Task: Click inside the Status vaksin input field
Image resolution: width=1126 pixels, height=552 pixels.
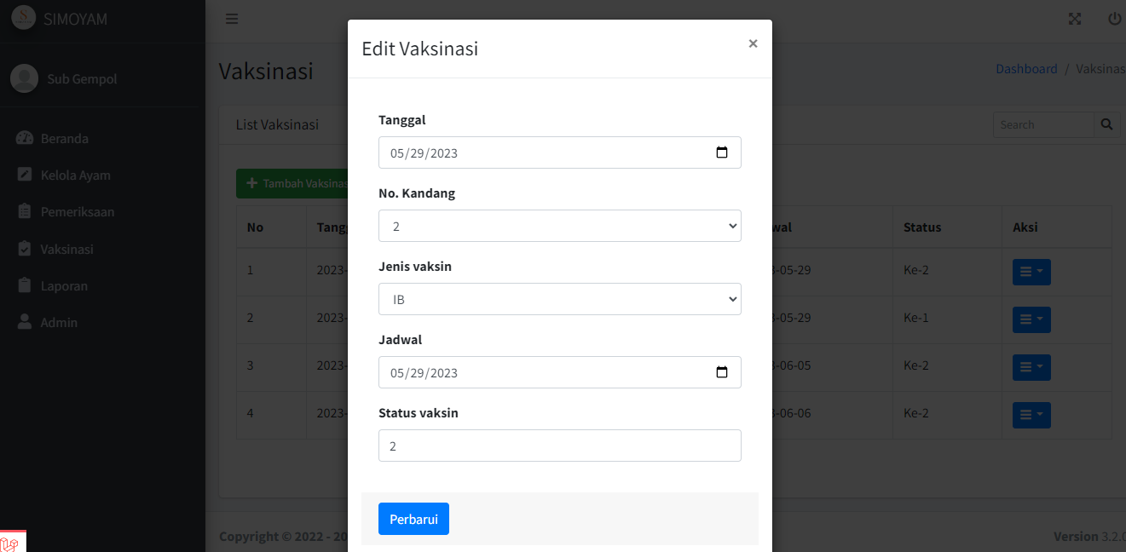Action: click(559, 446)
